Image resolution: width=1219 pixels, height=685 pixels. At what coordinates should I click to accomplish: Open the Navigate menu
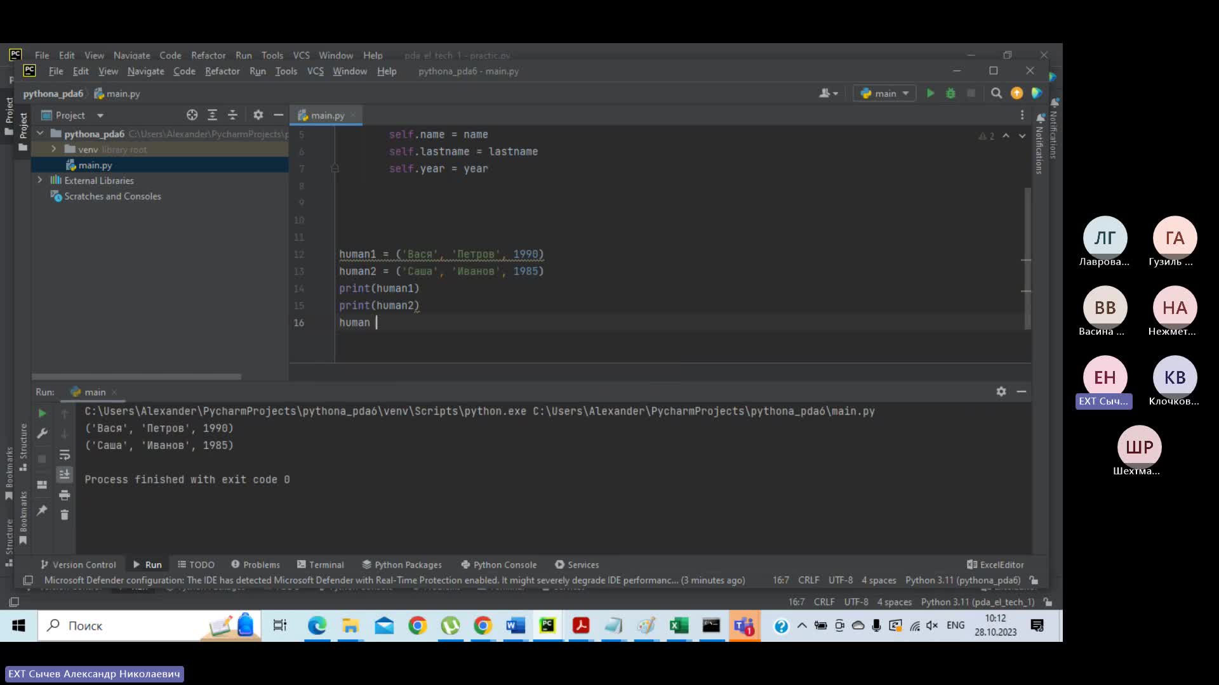tap(145, 71)
